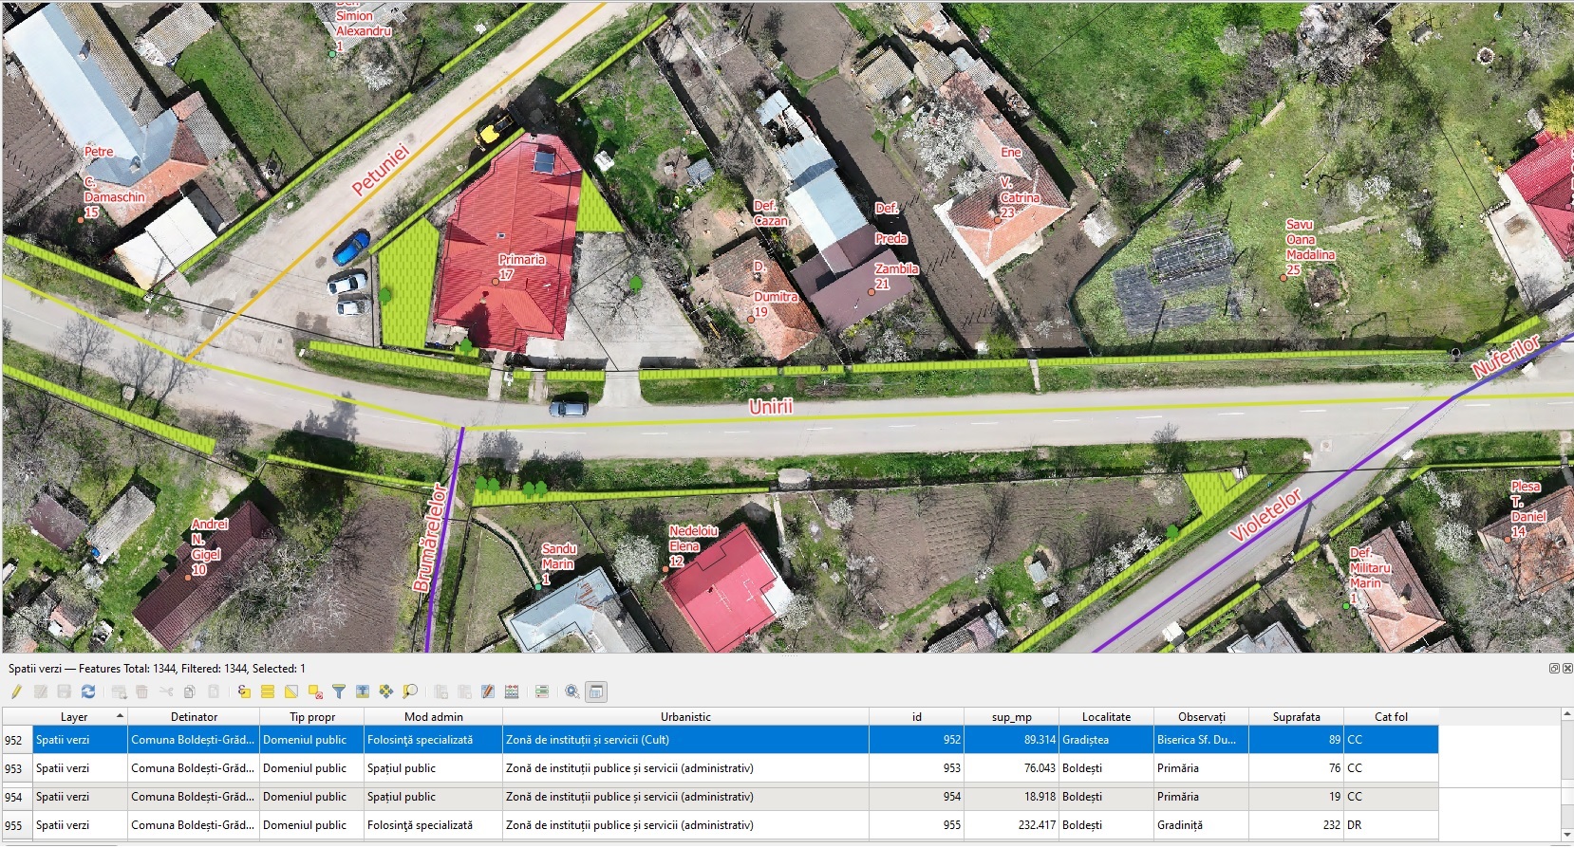Viewport: 1574px width, 848px height.
Task: Click the Layer column sort arrow
Action: [120, 716]
